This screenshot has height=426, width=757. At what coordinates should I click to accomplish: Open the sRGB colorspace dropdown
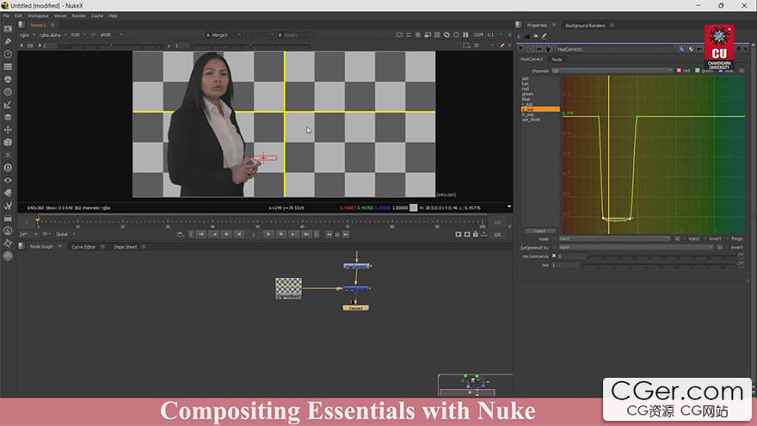point(112,34)
